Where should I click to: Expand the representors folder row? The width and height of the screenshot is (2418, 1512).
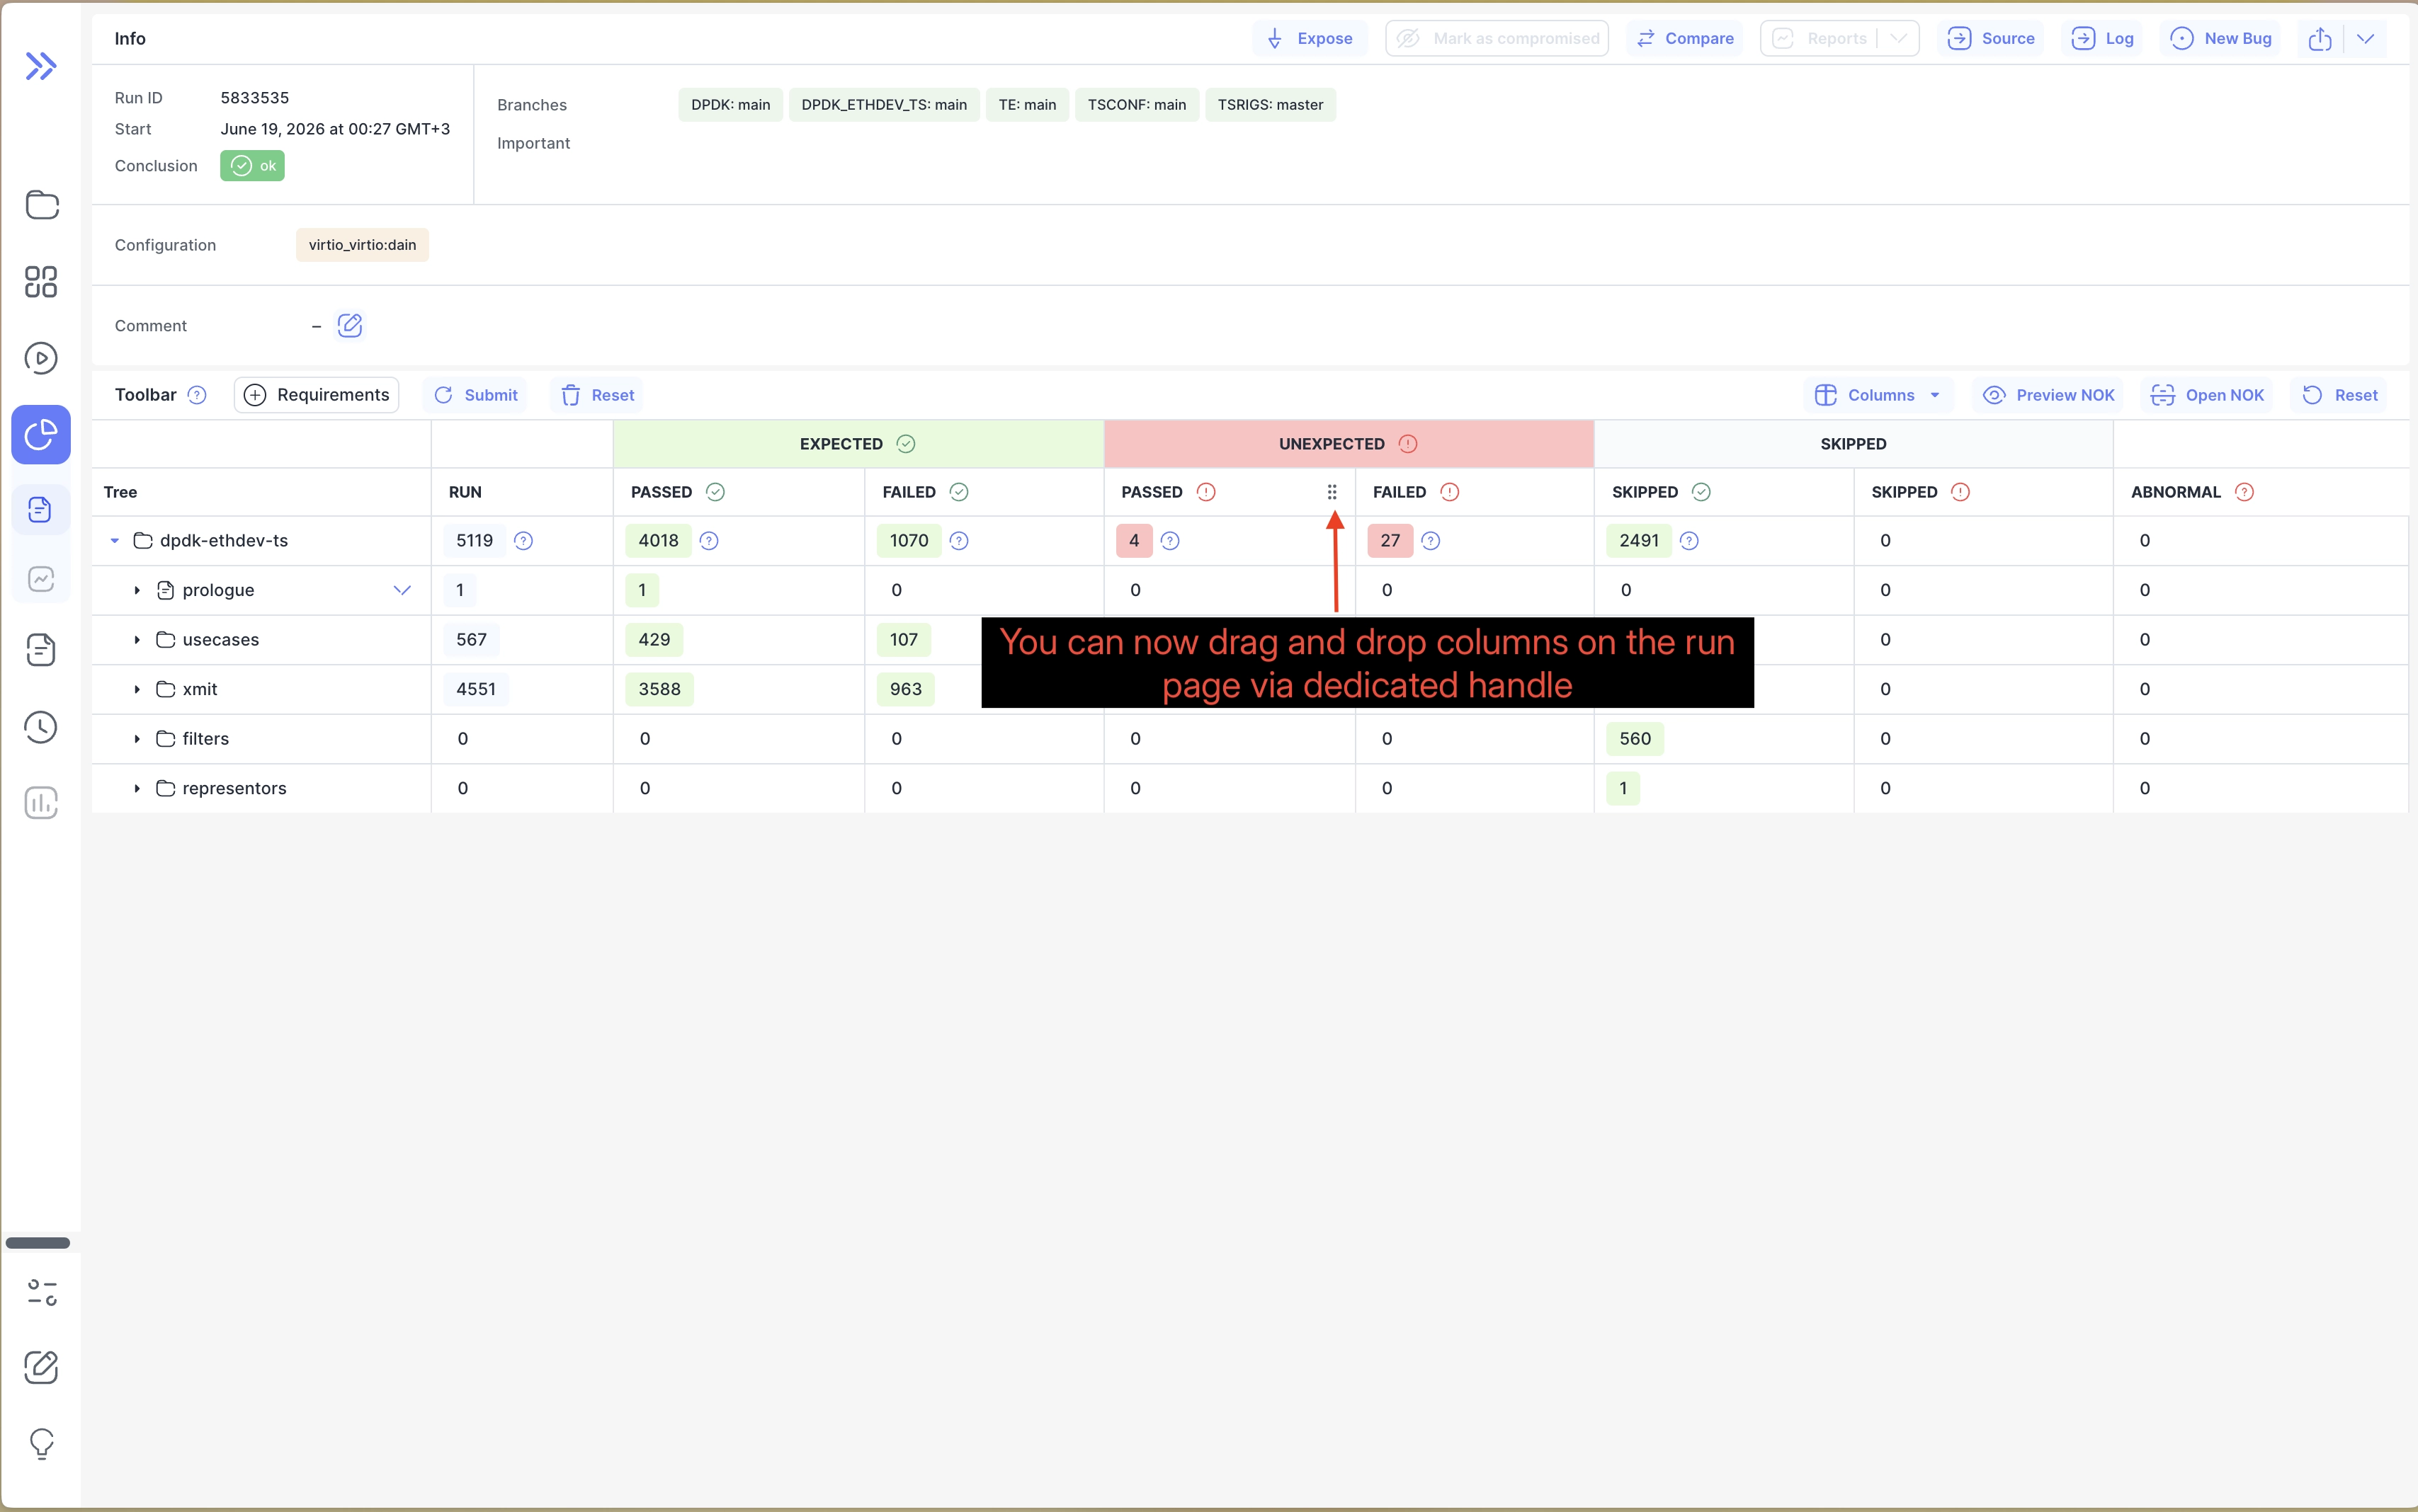[x=137, y=789]
